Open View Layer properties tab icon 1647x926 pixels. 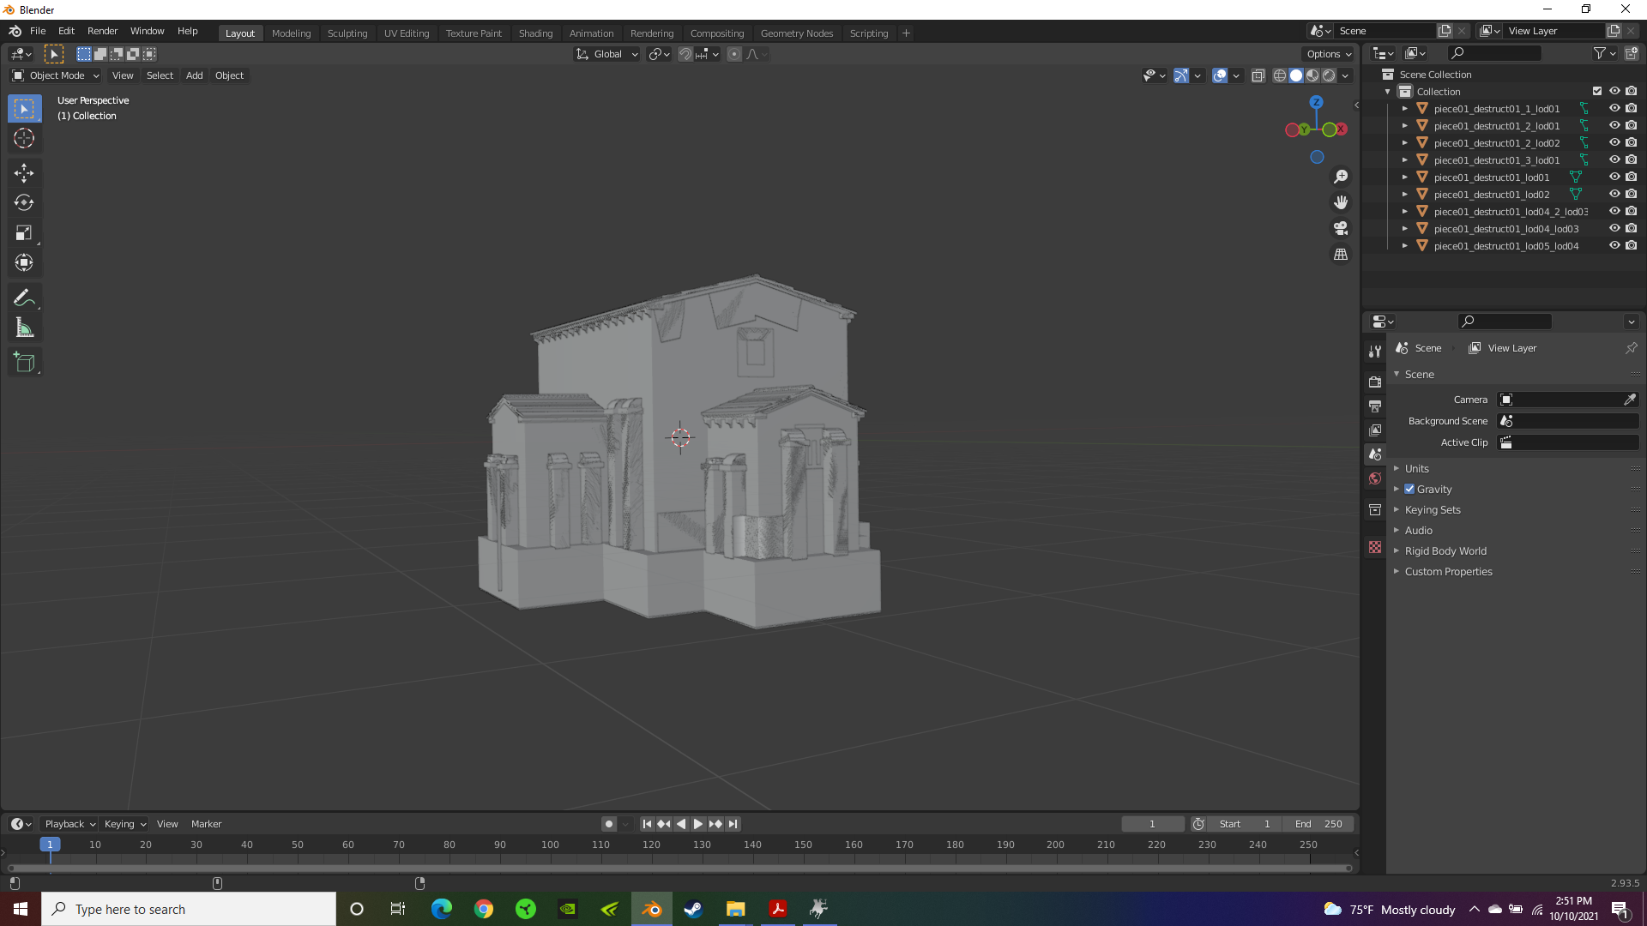(1375, 430)
